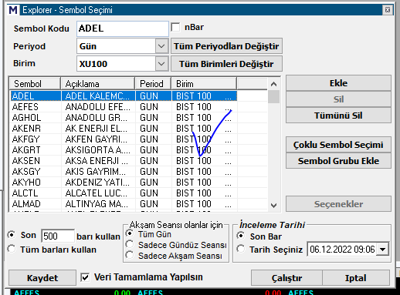
Task: Click the Seçenekler button
Action: (338, 204)
